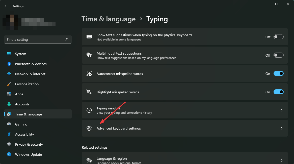This screenshot has height=164, width=294.
Task: Click the System monitor icon
Action: [x=9, y=54]
